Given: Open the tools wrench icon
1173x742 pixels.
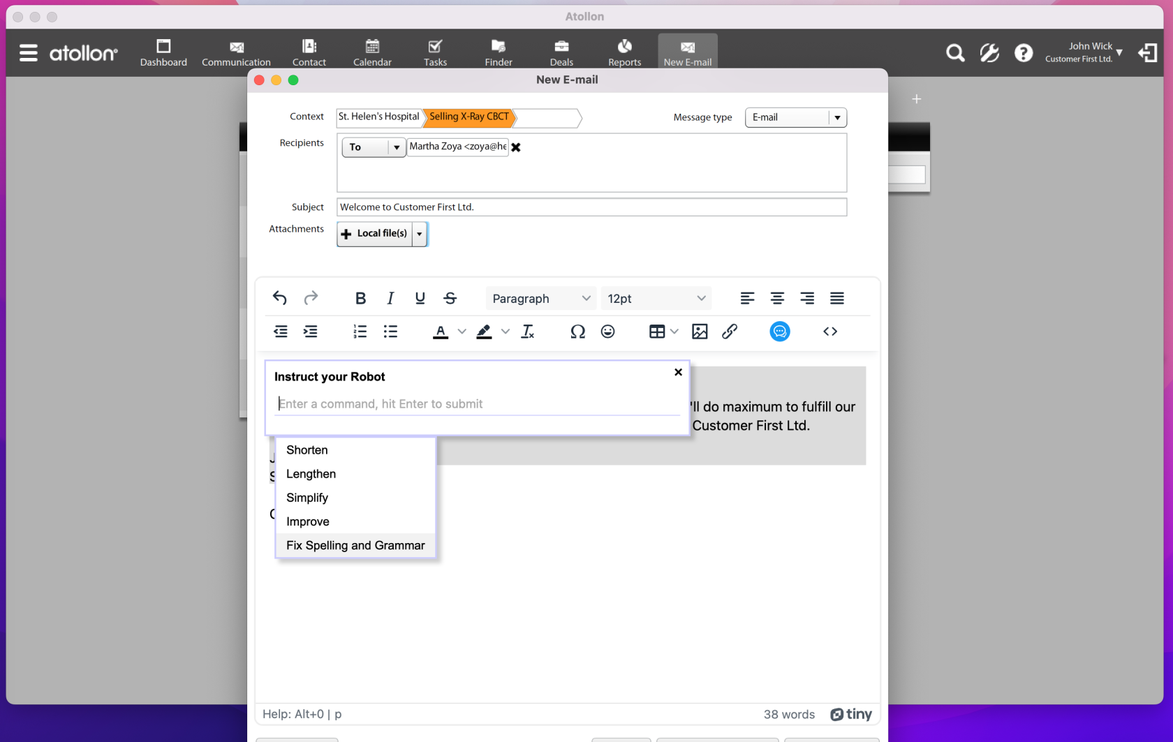Looking at the screenshot, I should click(989, 53).
